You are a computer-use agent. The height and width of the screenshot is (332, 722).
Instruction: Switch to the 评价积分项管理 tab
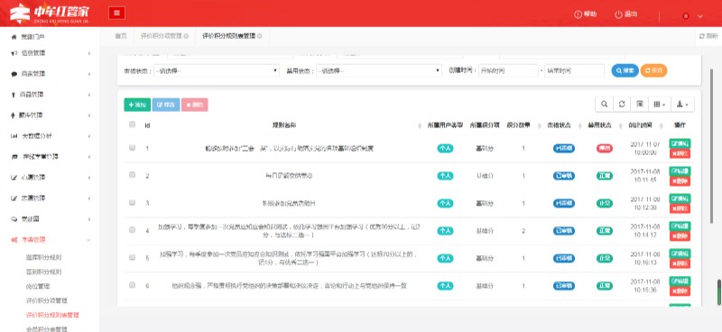(162, 36)
